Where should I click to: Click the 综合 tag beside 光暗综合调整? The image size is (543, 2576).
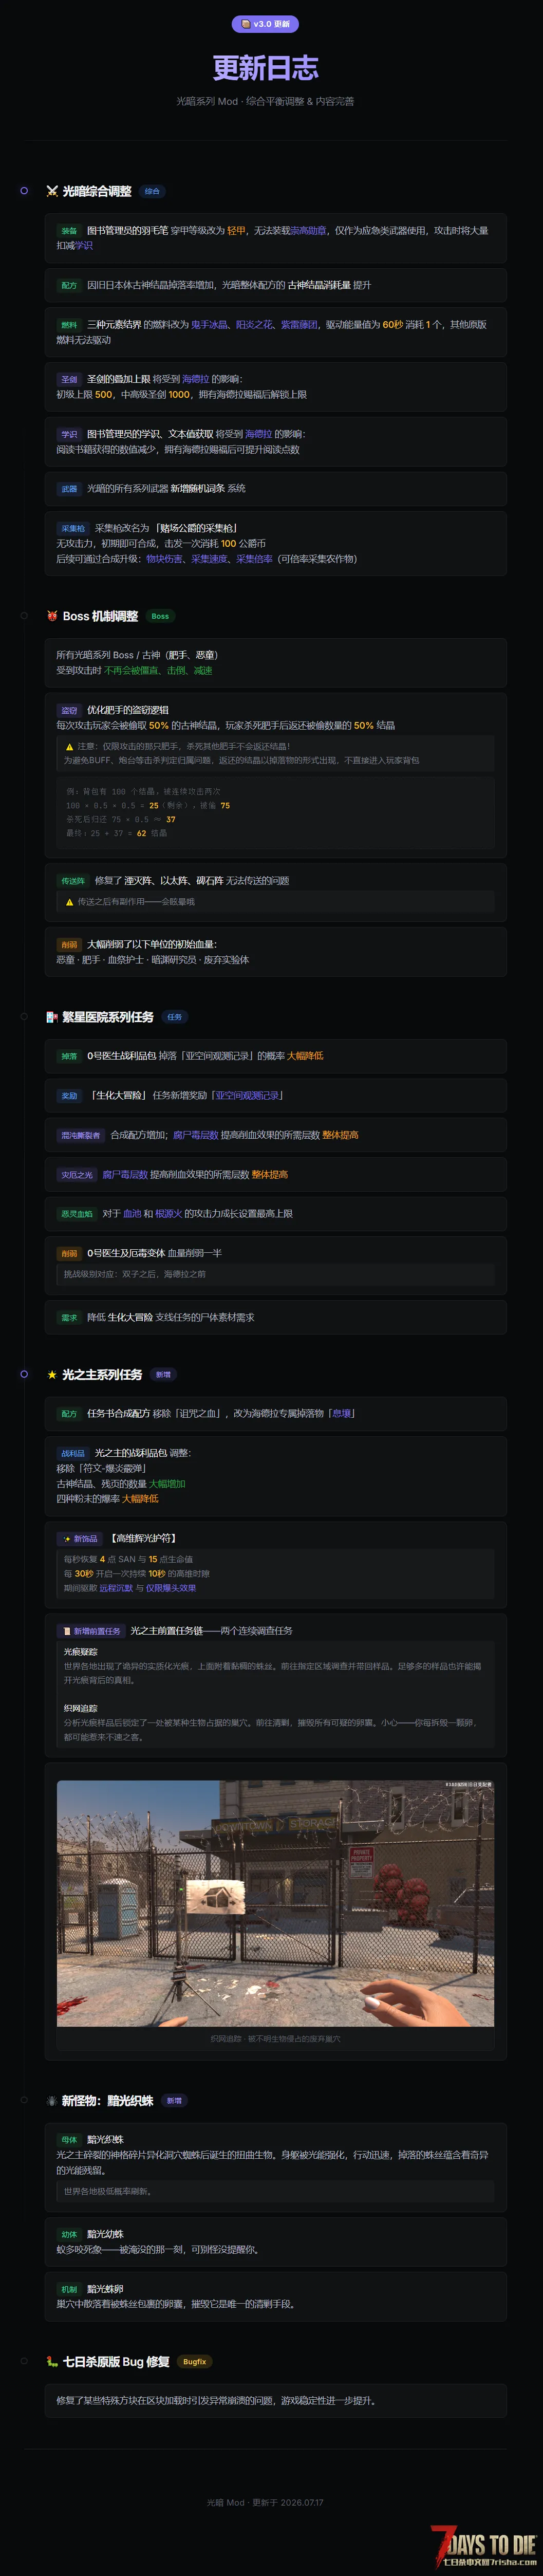click(x=152, y=191)
